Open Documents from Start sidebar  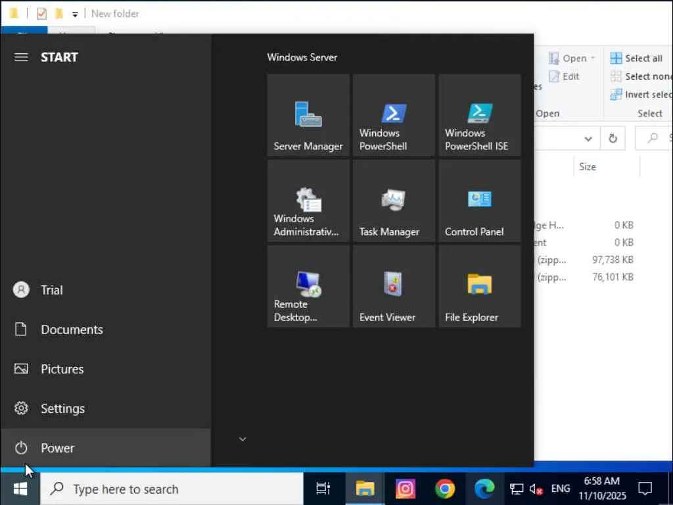tap(106, 330)
